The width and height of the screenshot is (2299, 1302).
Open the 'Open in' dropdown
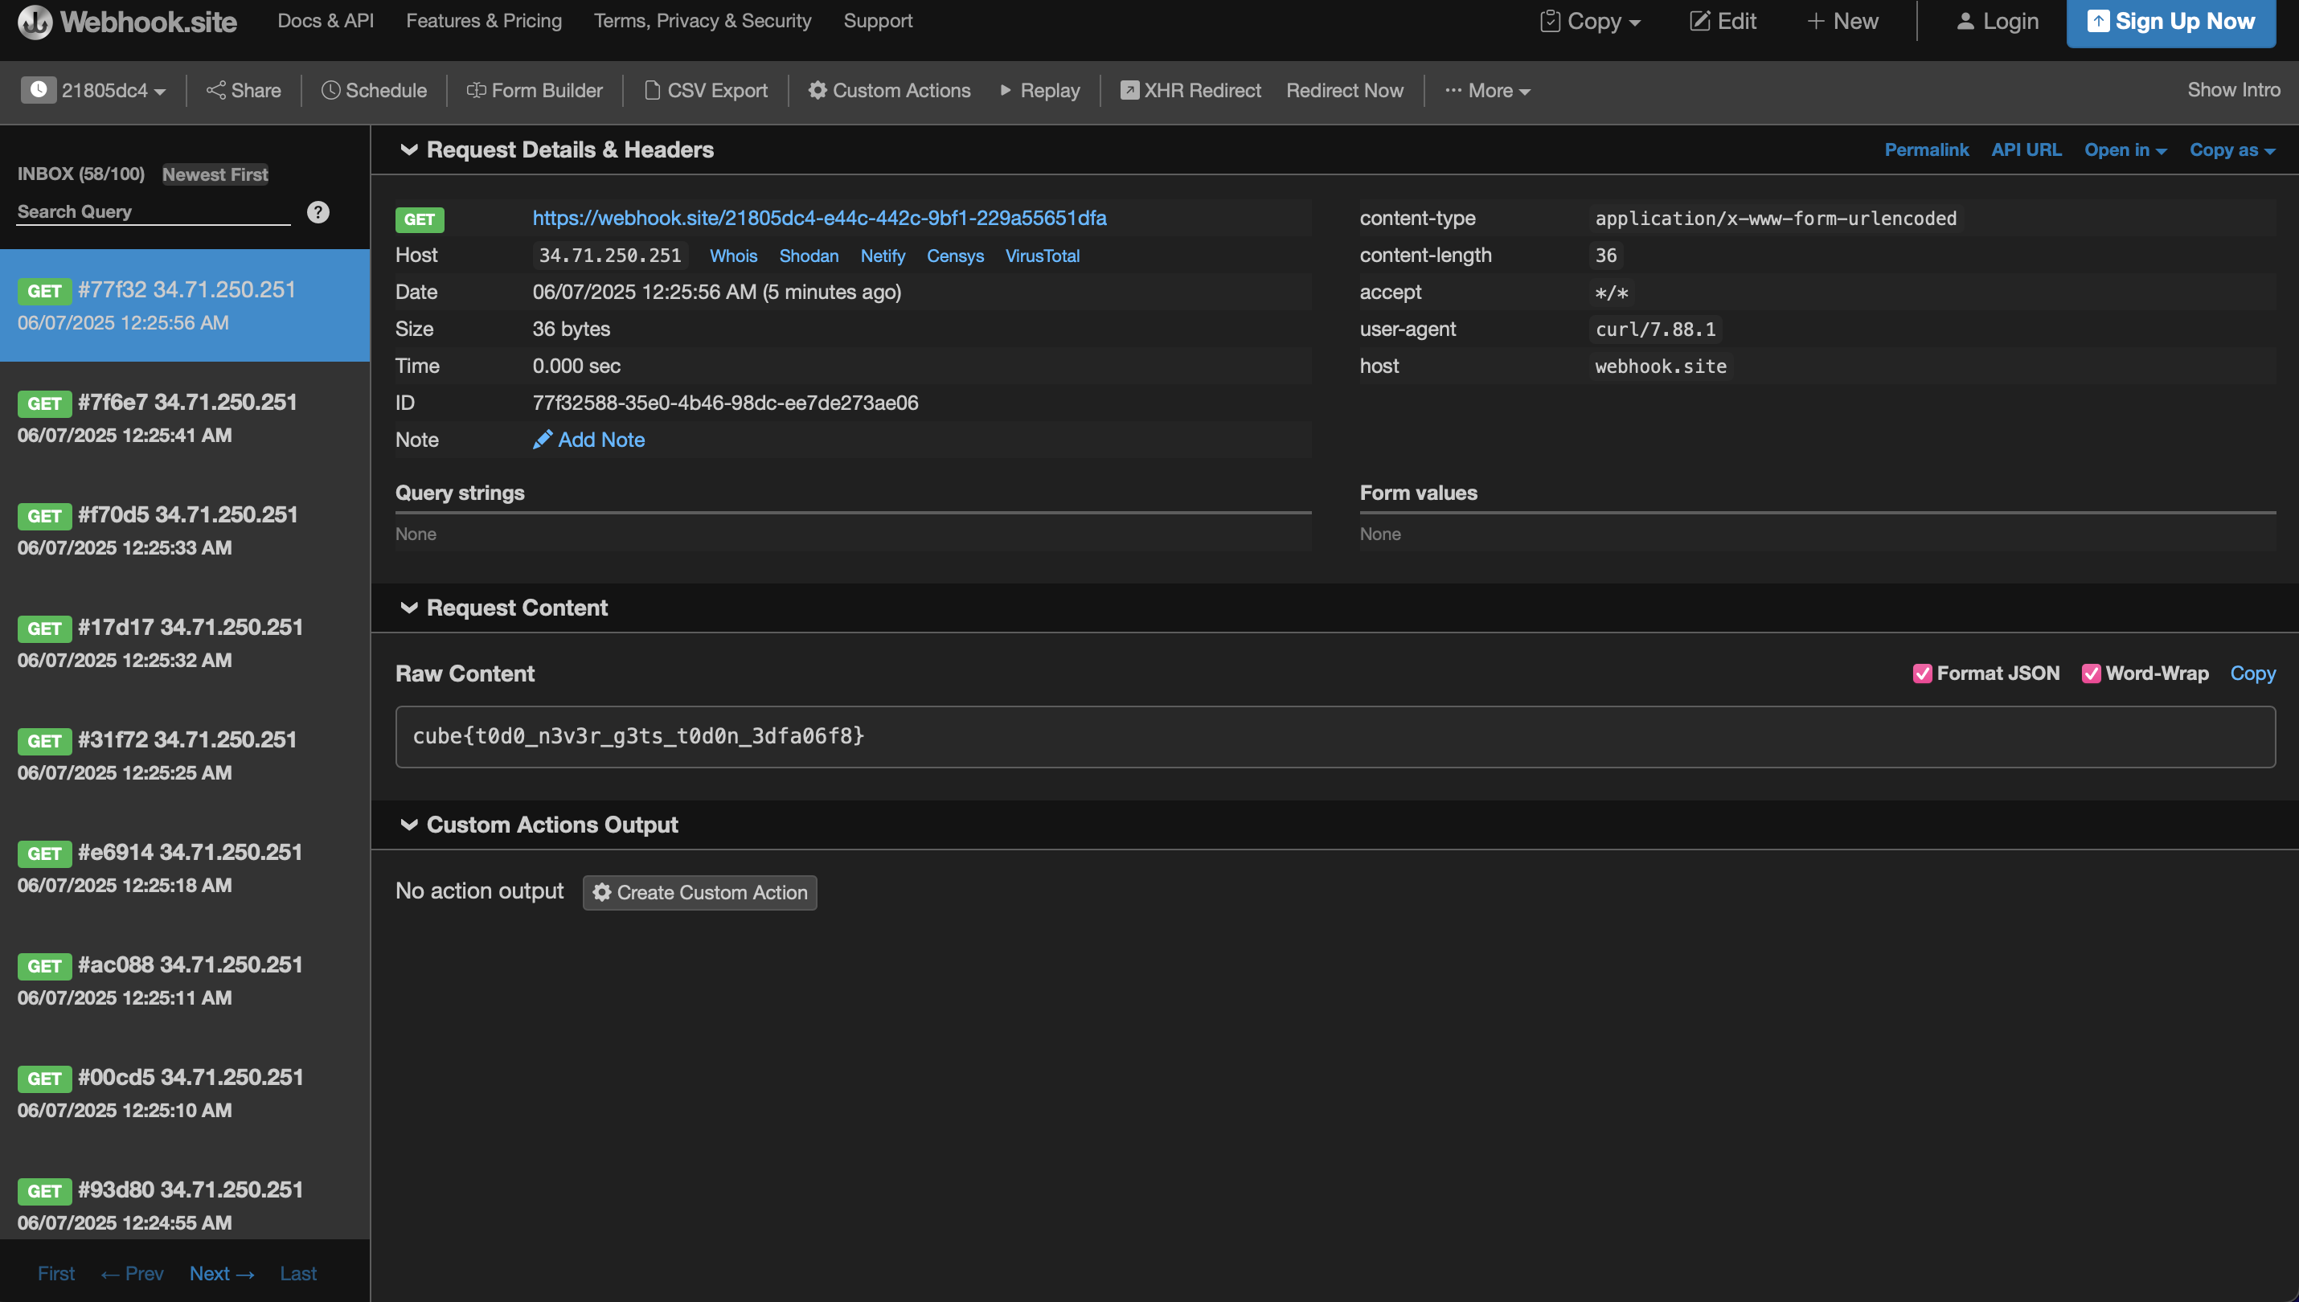(2125, 149)
